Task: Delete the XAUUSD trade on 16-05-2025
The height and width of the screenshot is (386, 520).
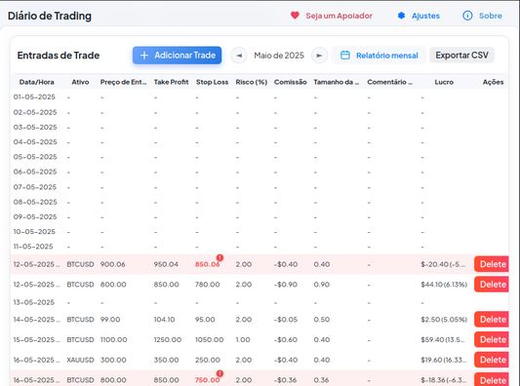Action: click(x=492, y=360)
